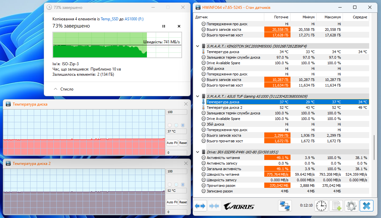Open the AS1000 (F:) destination link
This screenshot has height=218, width=381.
tap(134, 19)
